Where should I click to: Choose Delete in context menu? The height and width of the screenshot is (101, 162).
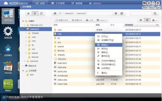(109, 52)
